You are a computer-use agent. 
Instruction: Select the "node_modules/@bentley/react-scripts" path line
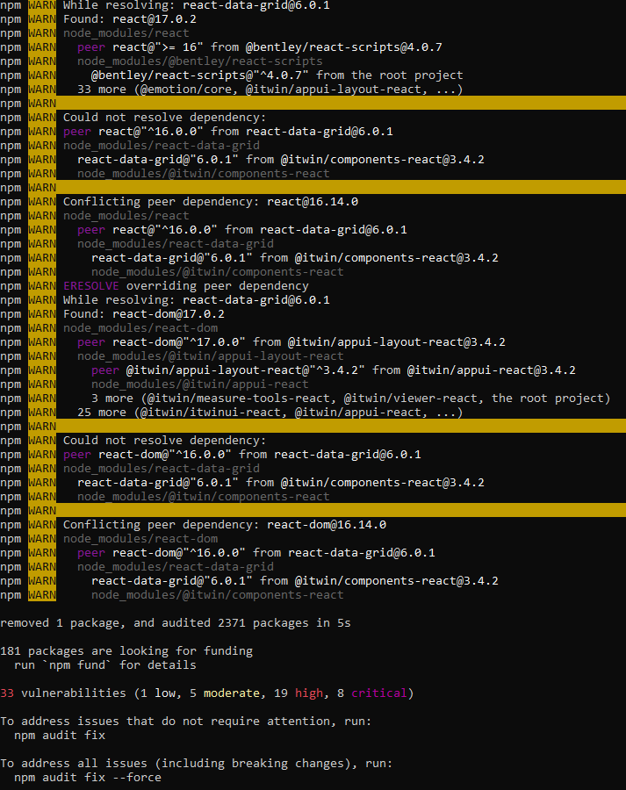pos(199,61)
